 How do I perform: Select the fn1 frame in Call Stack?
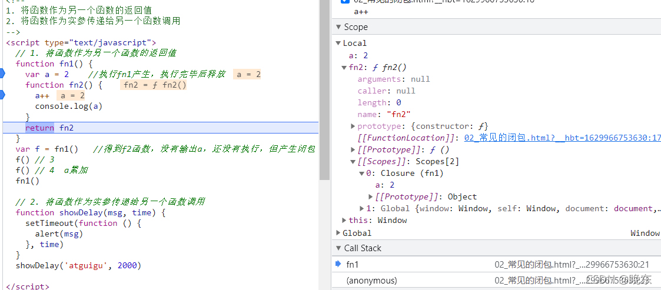pyautogui.click(x=496, y=264)
